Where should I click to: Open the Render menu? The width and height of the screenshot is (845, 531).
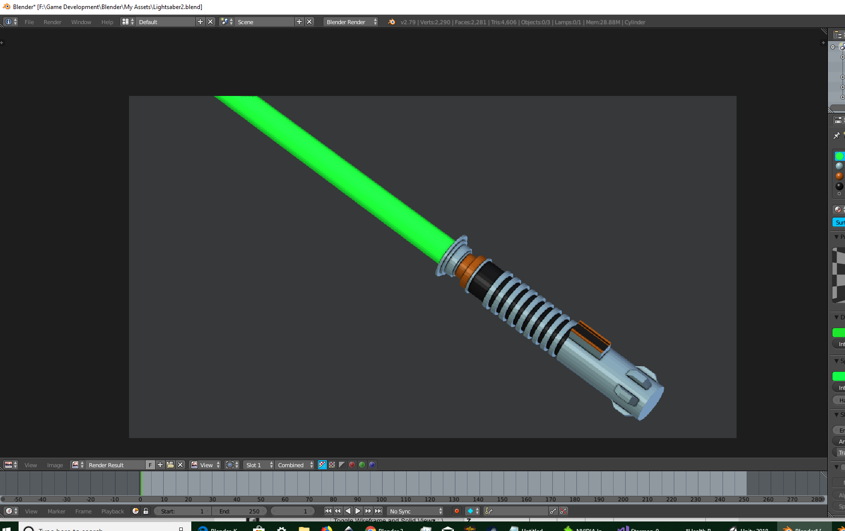[52, 22]
